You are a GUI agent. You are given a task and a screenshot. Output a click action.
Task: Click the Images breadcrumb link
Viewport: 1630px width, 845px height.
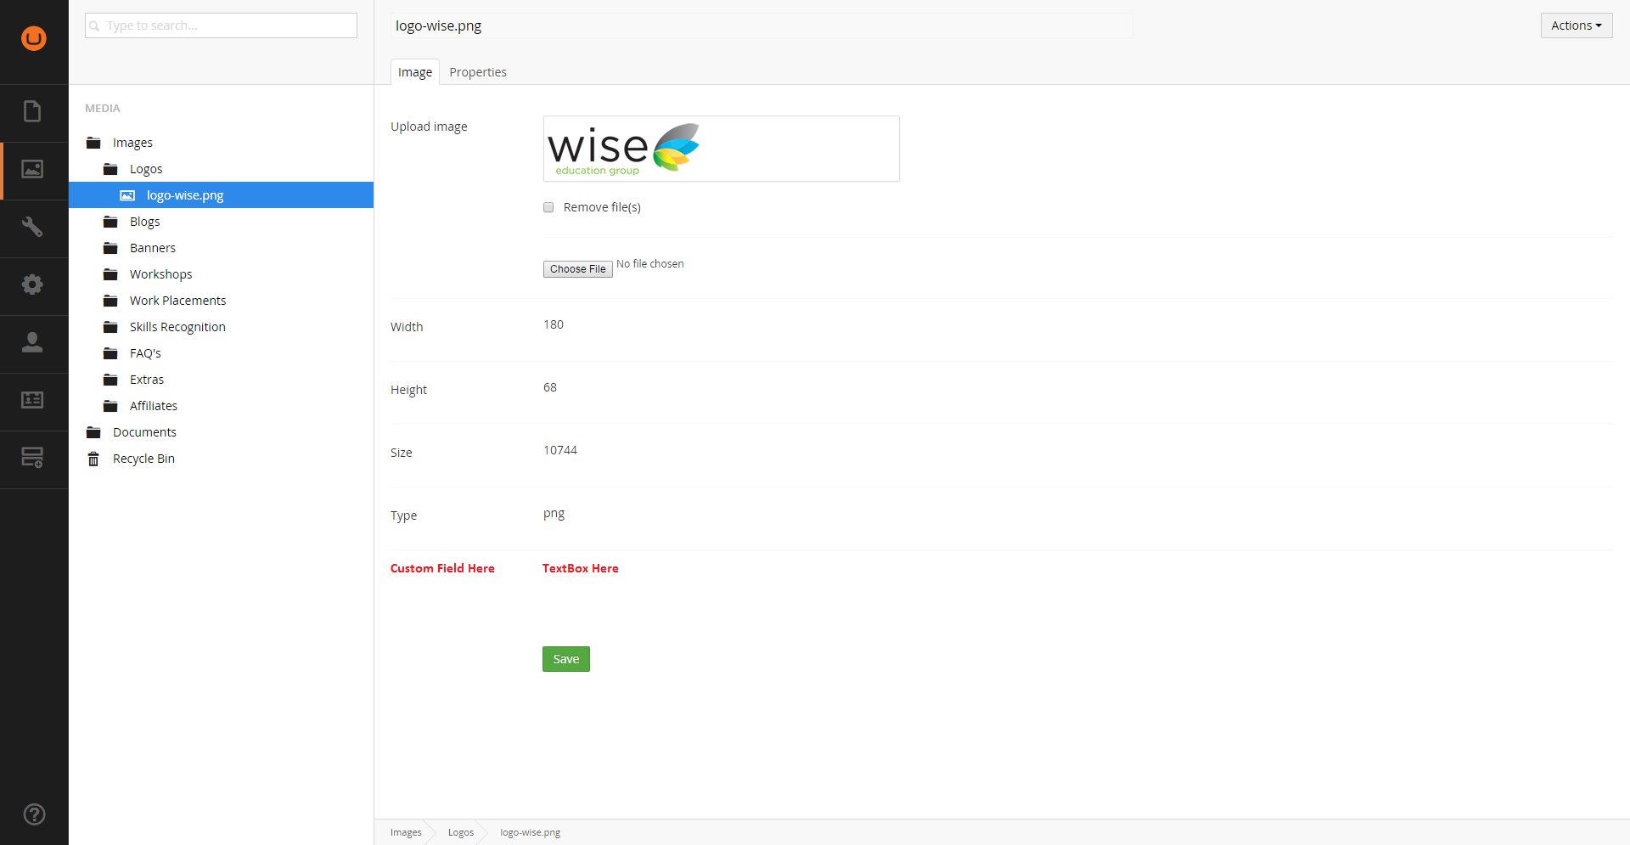[406, 832]
